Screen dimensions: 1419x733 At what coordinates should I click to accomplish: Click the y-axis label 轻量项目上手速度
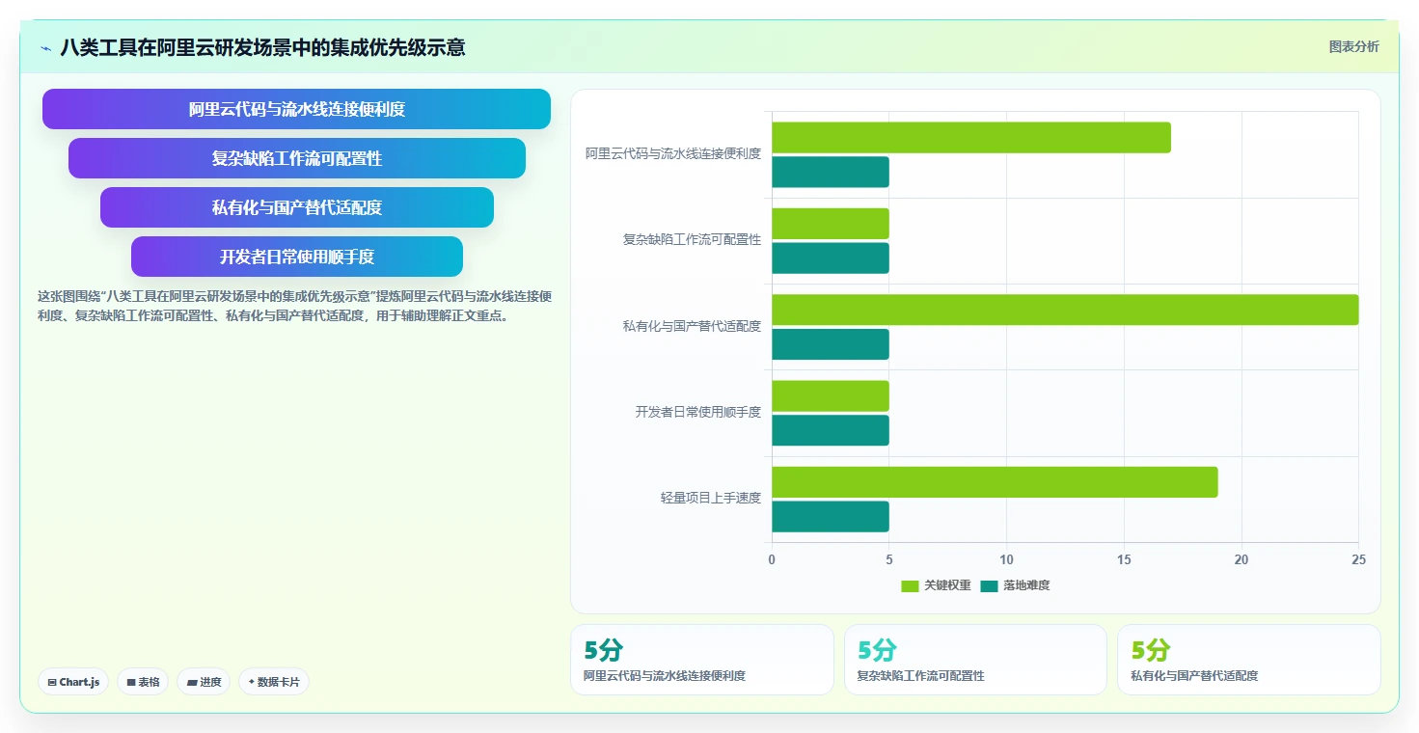pyautogui.click(x=711, y=499)
